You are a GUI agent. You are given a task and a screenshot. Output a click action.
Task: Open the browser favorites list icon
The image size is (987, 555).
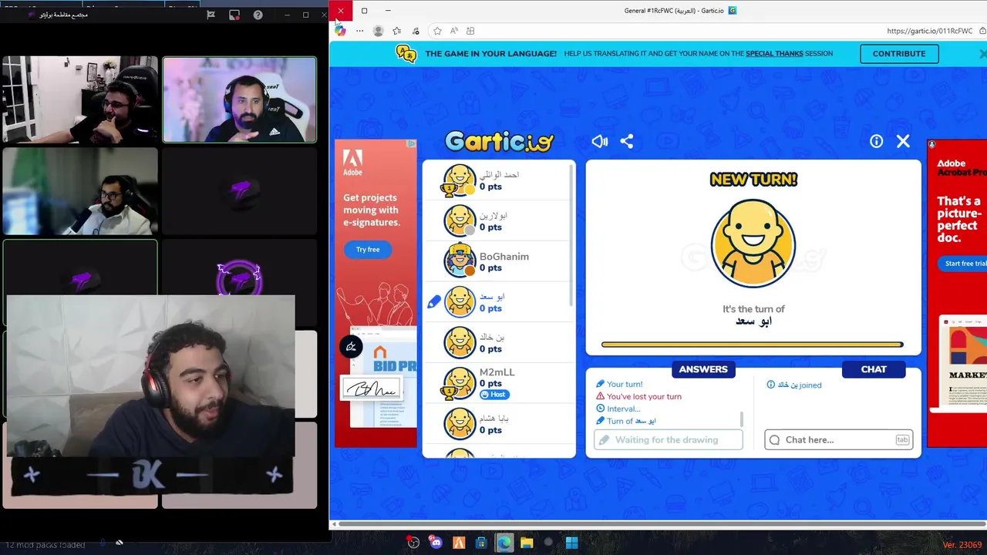click(396, 31)
